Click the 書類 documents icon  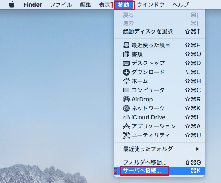coord(126,54)
